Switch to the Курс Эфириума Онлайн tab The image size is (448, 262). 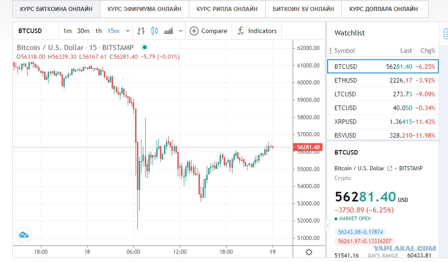144,9
